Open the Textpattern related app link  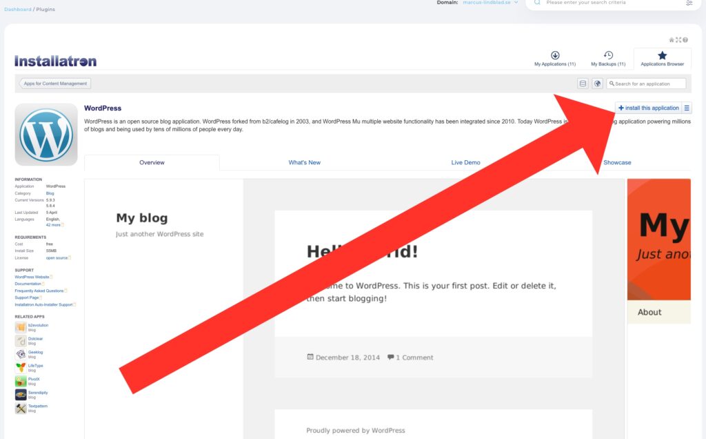pos(38,406)
